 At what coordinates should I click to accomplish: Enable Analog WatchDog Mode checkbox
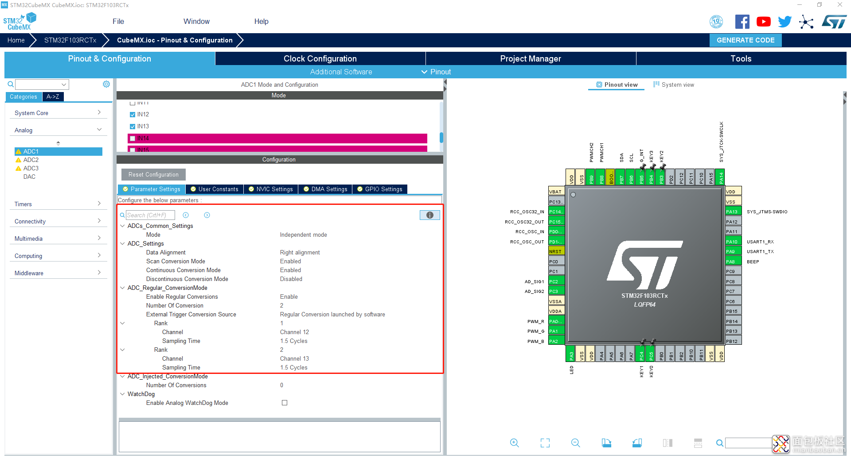click(x=285, y=403)
